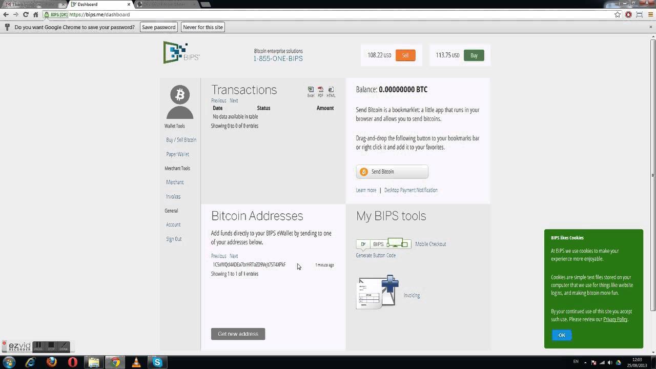Reload the page
The width and height of the screenshot is (656, 369).
(x=26, y=14)
